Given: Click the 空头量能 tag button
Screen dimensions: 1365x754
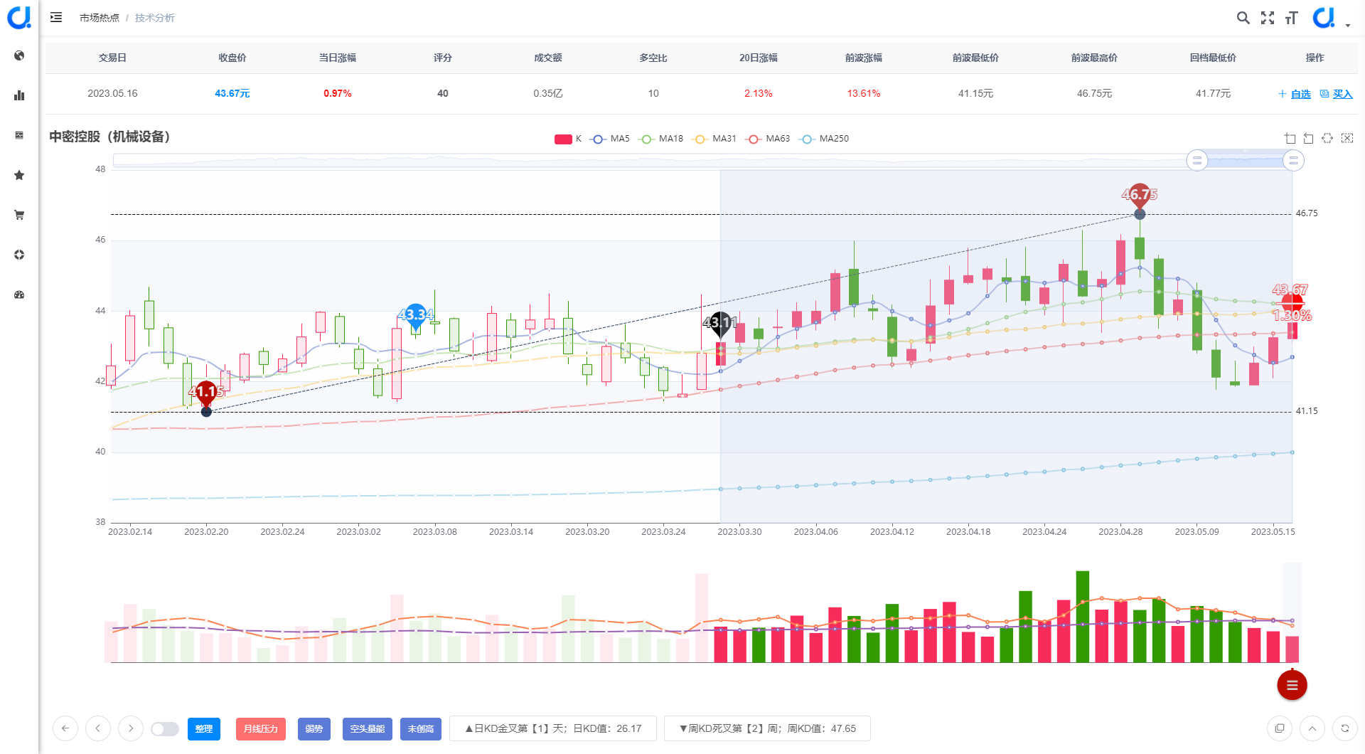Looking at the screenshot, I should tap(368, 729).
